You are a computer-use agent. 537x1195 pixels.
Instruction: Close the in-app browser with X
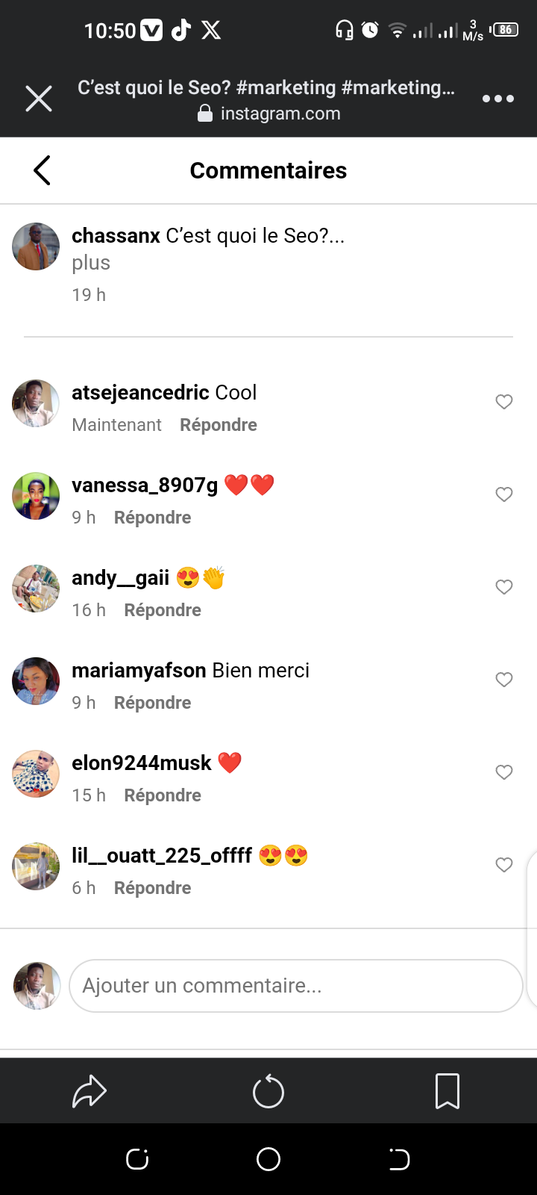[39, 99]
